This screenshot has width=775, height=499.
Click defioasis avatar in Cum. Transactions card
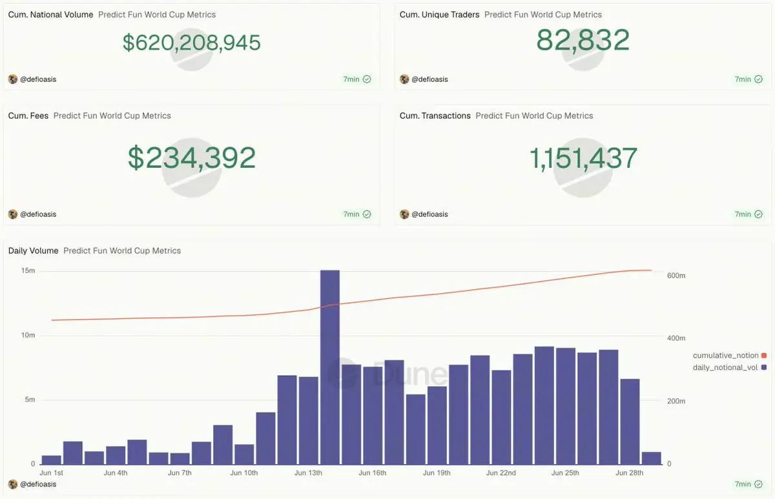(404, 214)
